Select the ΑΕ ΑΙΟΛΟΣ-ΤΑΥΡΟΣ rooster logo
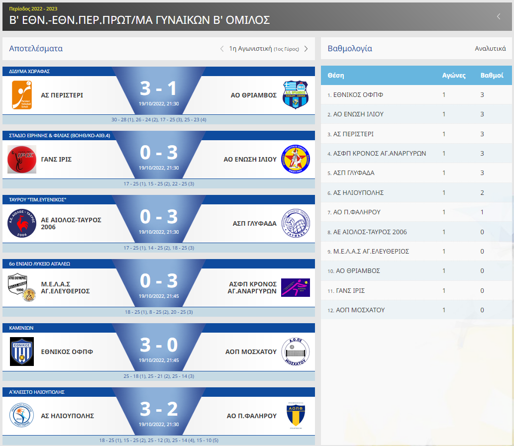The image size is (514, 446). 21,223
